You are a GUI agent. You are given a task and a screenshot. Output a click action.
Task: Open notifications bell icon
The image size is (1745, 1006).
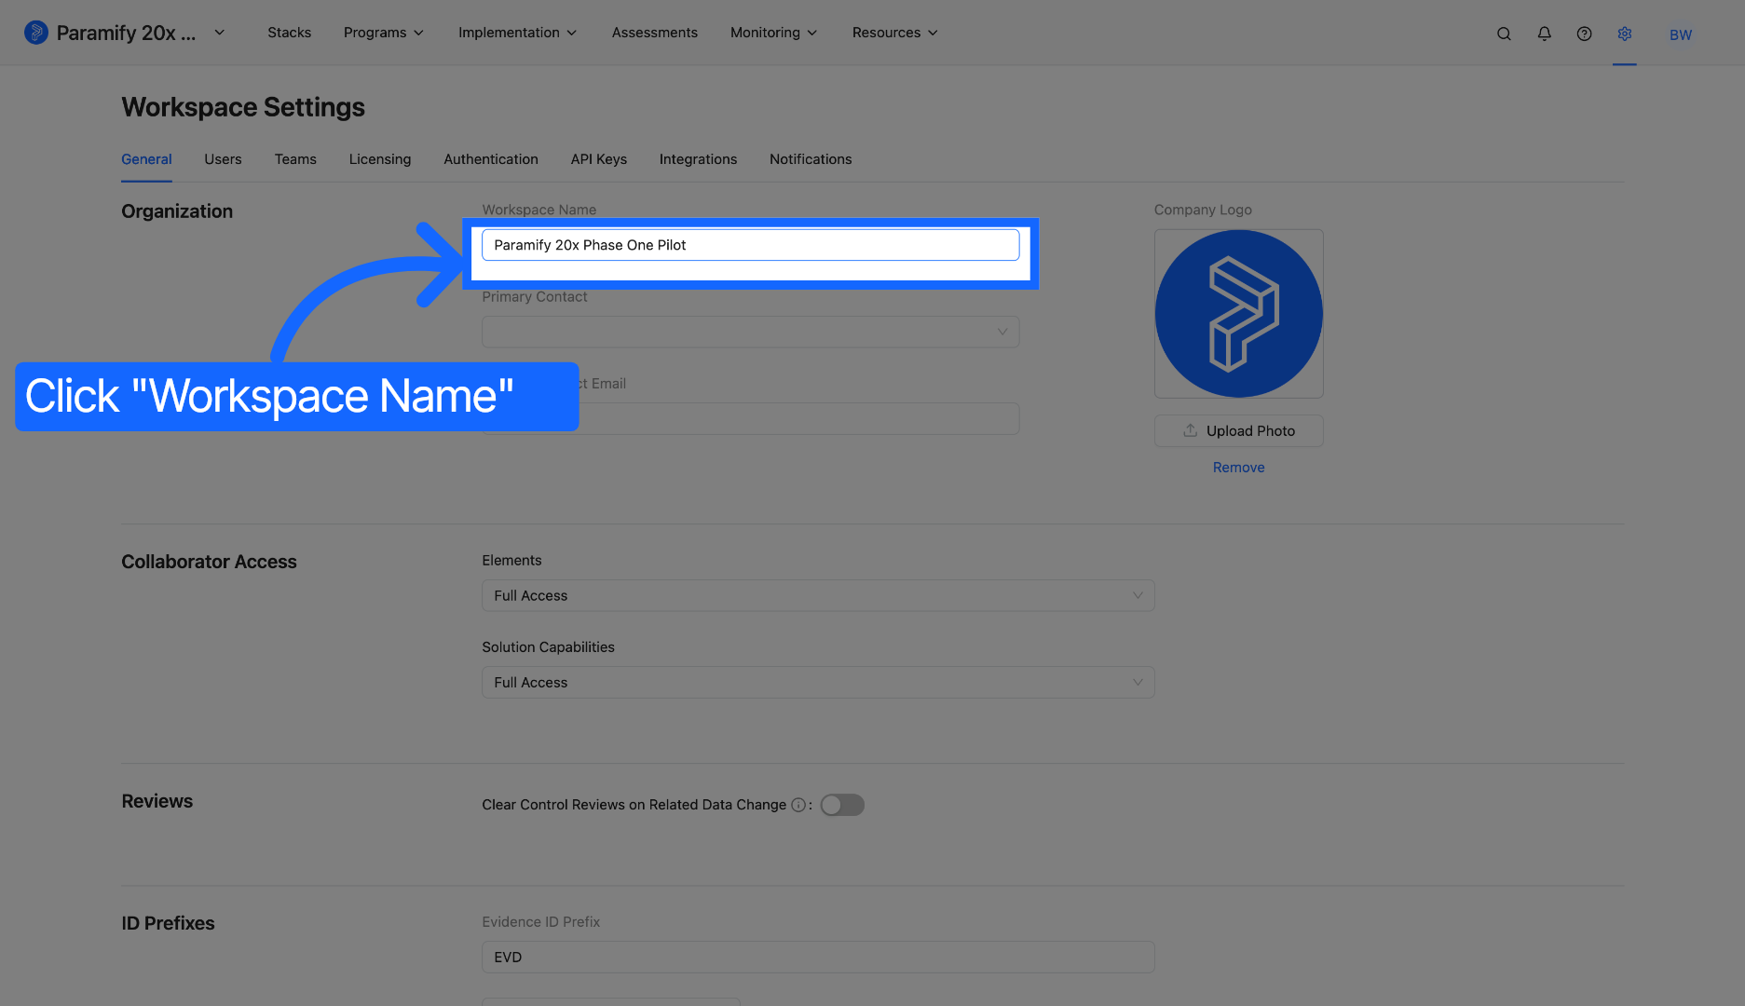[x=1544, y=34]
